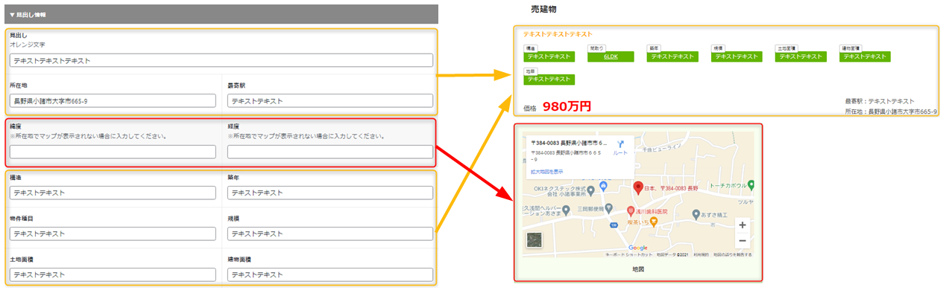This screenshot has height=293, width=946.
Task: Click the green tag under 築年 label
Action: point(672,57)
